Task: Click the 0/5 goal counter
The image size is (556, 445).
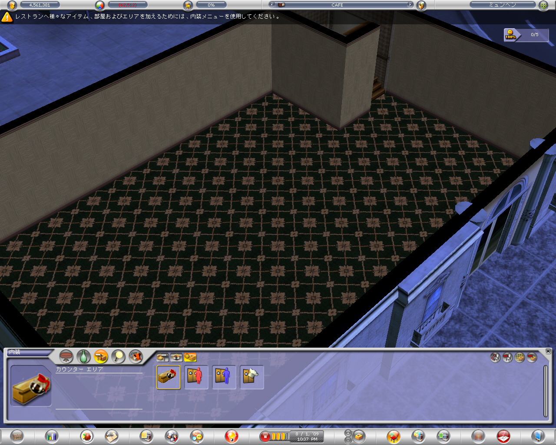Action: click(534, 35)
